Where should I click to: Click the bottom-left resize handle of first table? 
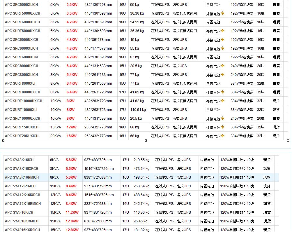(3, 140)
